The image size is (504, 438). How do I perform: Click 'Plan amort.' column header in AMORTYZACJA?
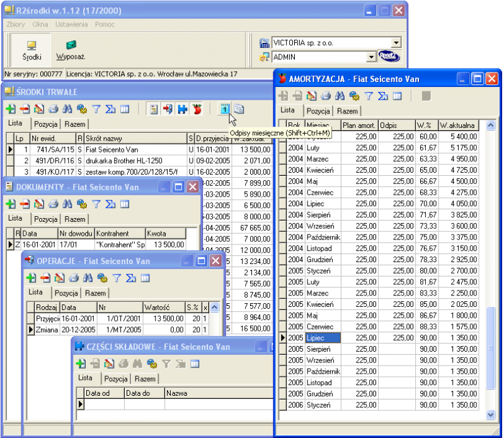(x=360, y=125)
